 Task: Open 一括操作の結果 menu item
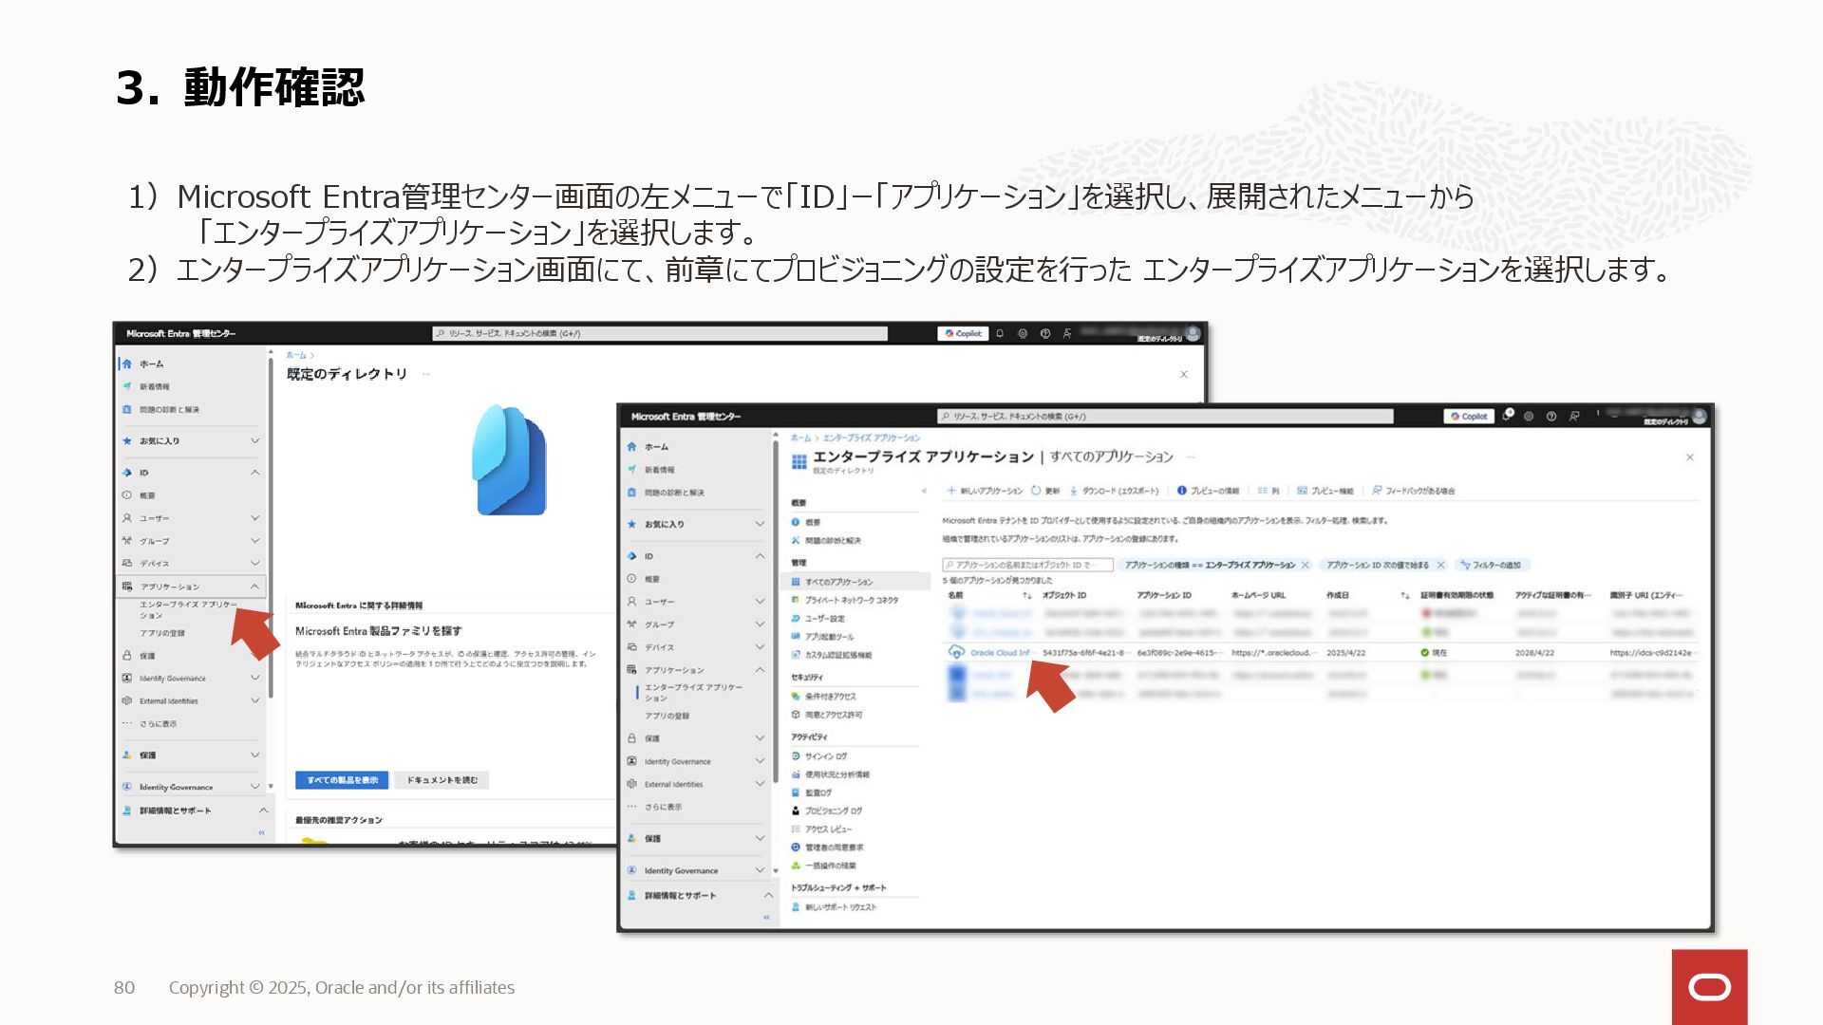point(830,866)
